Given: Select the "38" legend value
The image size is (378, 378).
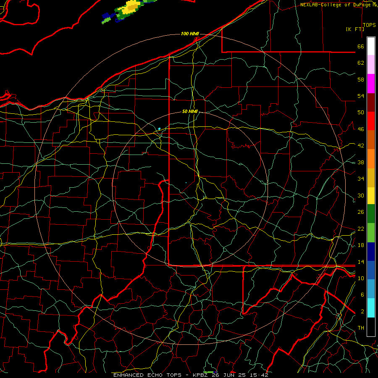Looking at the screenshot, I should point(361,162).
